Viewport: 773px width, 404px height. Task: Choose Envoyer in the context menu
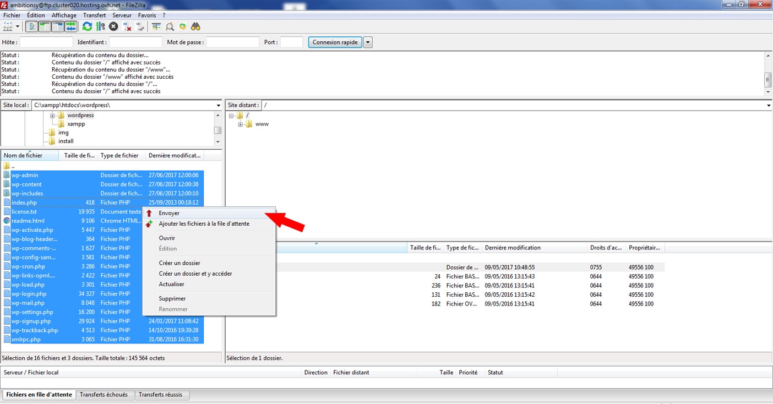tap(209, 213)
